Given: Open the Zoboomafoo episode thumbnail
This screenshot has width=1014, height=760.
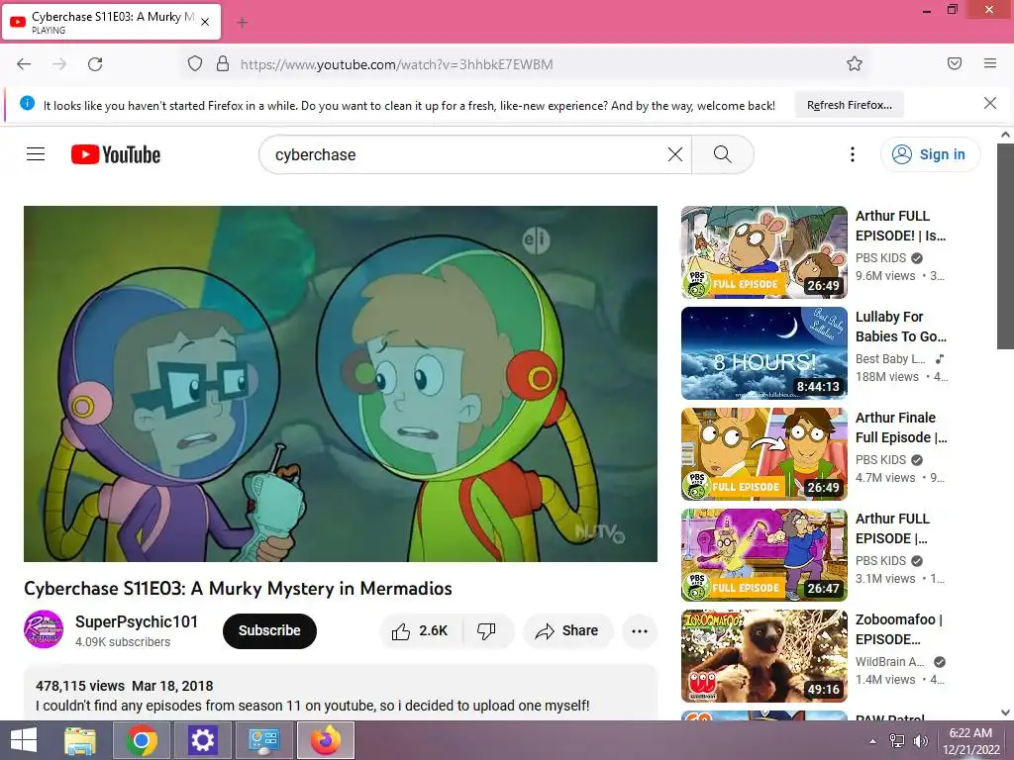Looking at the screenshot, I should (x=763, y=655).
